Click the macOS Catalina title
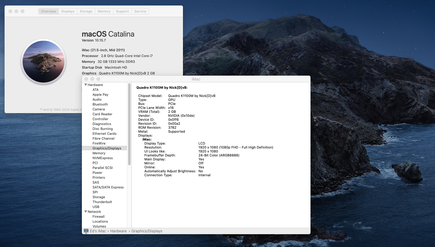Screen dimensions: 435x247 108,34
